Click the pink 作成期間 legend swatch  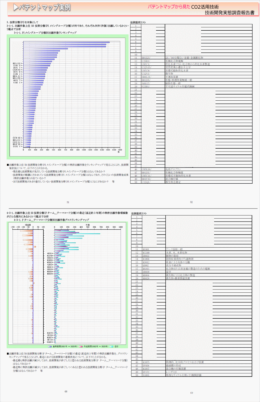(81, 346)
